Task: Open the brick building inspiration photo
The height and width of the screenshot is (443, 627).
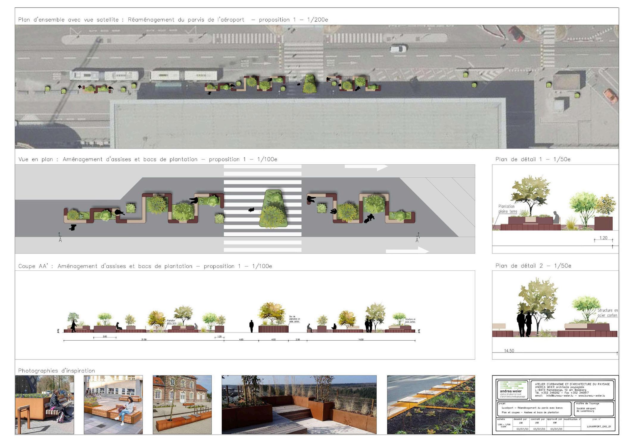Action: point(182,404)
